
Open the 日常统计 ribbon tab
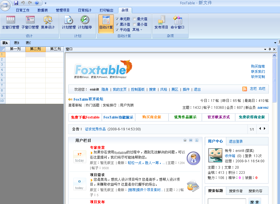click(x=85, y=10)
